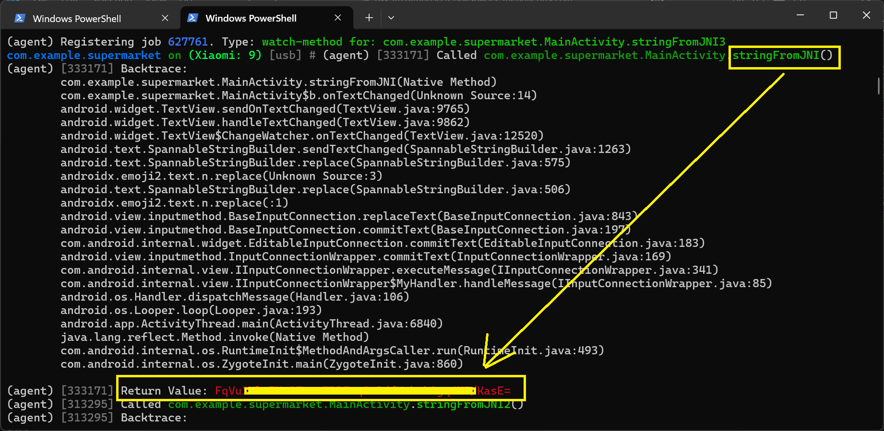
Task: Click the blue job number 627761
Action: click(188, 42)
